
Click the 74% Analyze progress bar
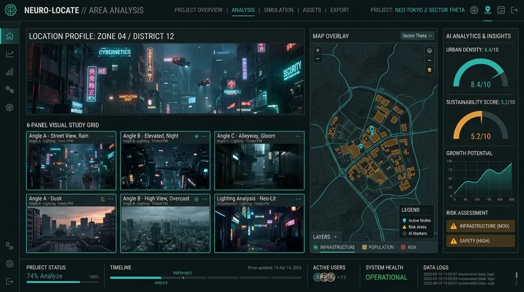[x=62, y=282]
